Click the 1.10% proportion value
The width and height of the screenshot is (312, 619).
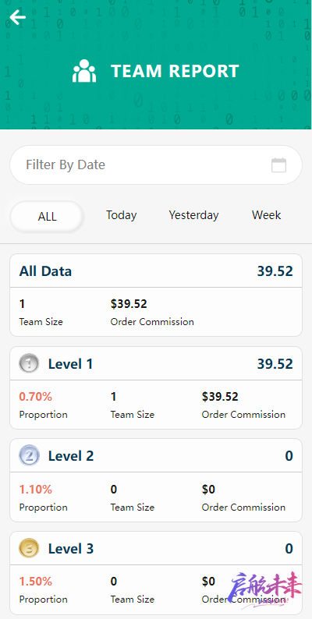pos(36,490)
